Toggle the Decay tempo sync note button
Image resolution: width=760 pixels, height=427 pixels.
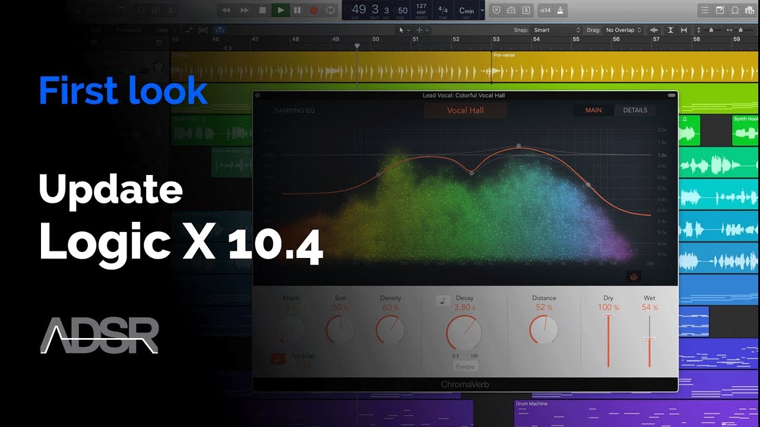442,301
